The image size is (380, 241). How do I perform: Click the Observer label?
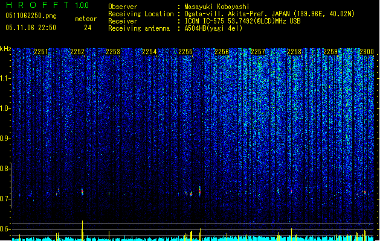click(x=123, y=7)
